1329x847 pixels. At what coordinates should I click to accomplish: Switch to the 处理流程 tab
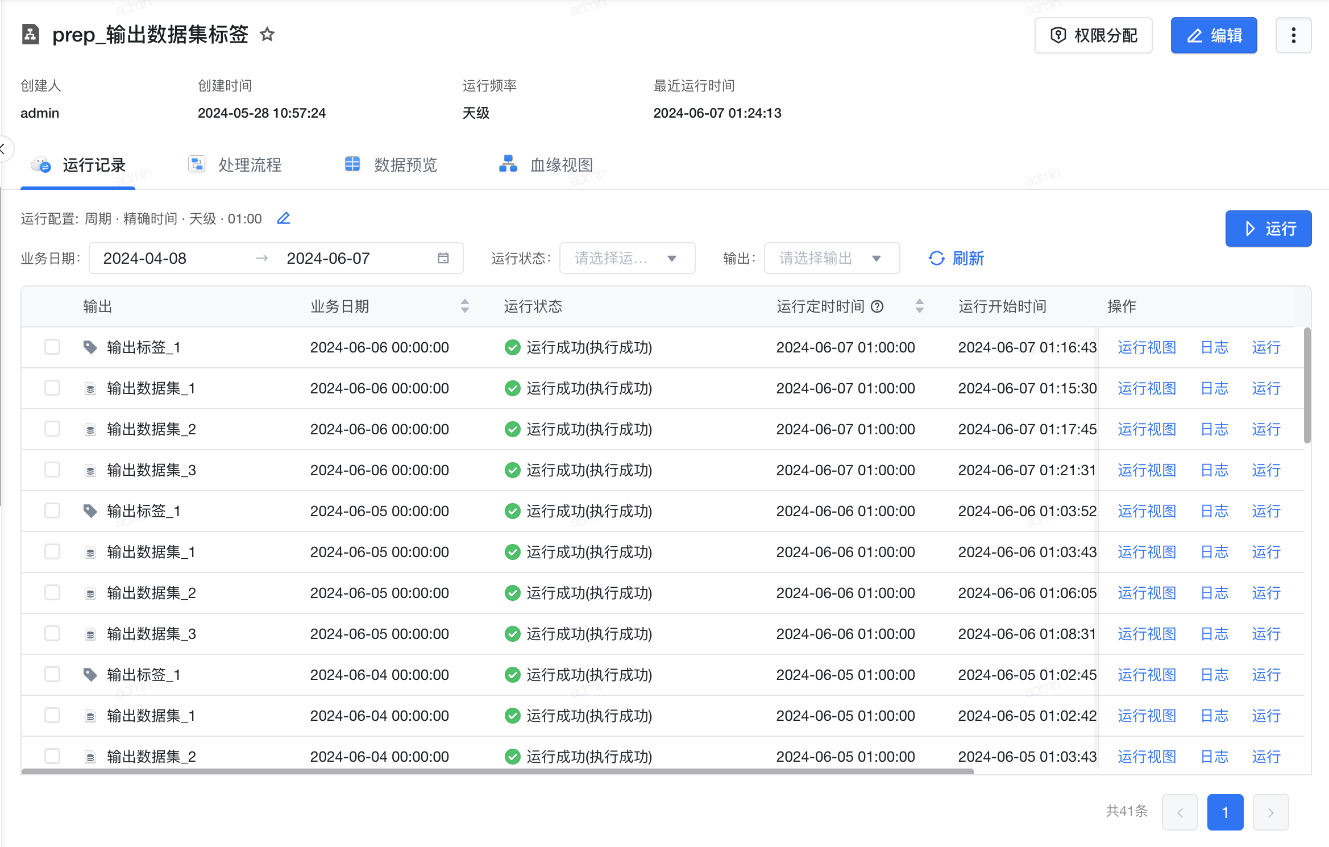[235, 165]
